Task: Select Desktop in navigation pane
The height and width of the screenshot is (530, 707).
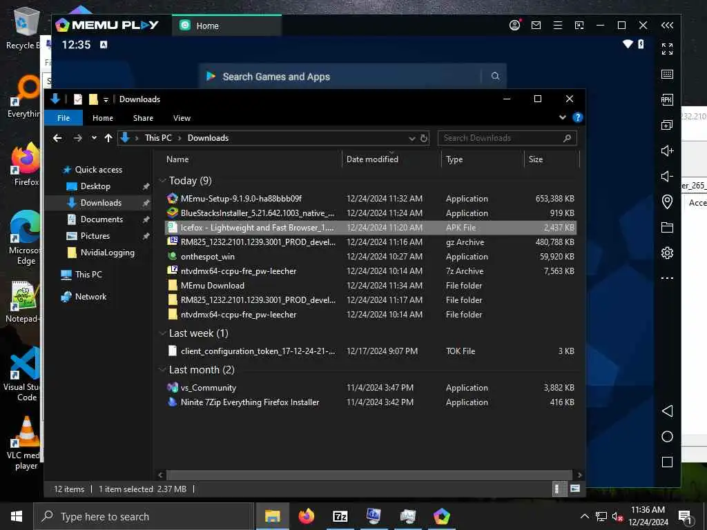Action: pyautogui.click(x=95, y=186)
